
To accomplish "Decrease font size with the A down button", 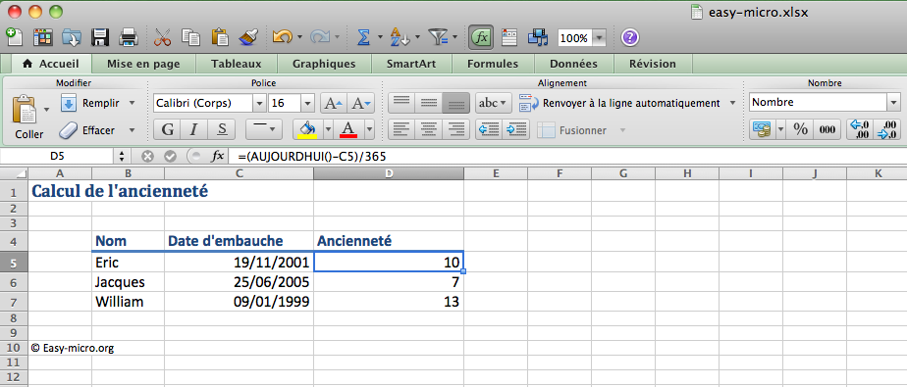I will [x=361, y=104].
